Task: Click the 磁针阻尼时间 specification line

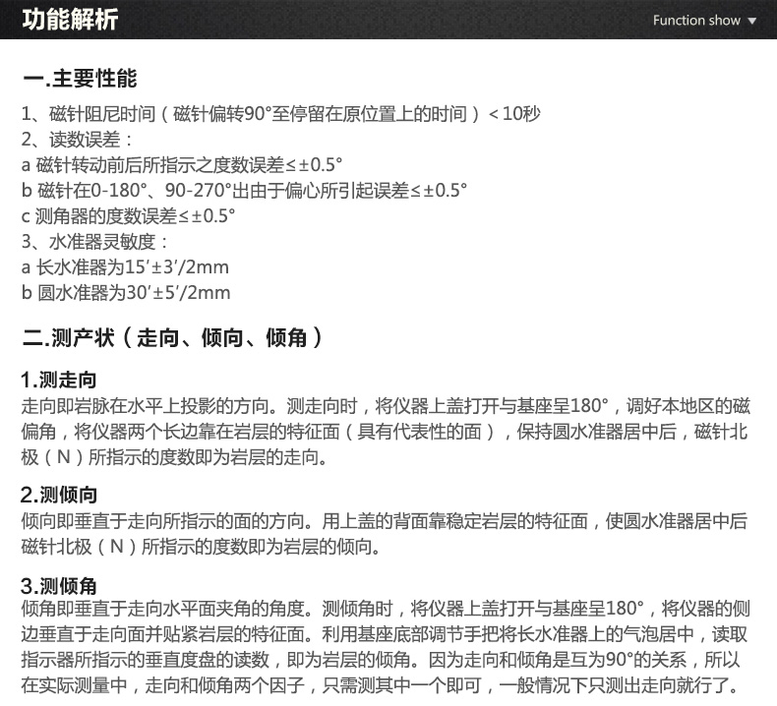Action: point(280,113)
